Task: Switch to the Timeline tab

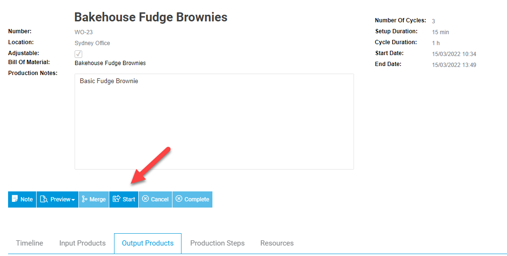Action: (29, 243)
